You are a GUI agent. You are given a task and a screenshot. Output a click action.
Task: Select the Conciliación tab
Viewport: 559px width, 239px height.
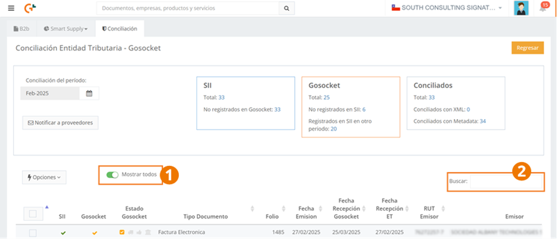120,29
